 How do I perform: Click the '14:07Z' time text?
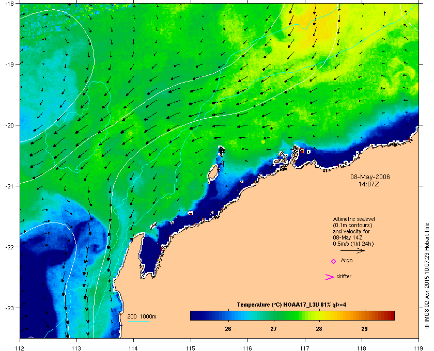[369, 184]
